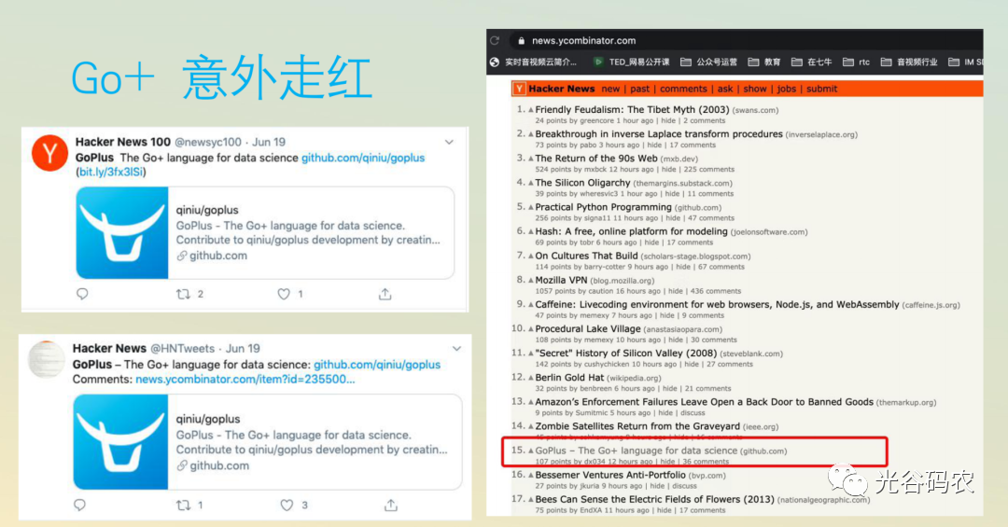The width and height of the screenshot is (1008, 527).
Task: Open the rtc bookmark folder
Action: (x=856, y=62)
